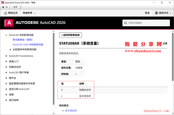Click the 整数 type value
Screen dimensions: 174x115
(x=78, y=62)
